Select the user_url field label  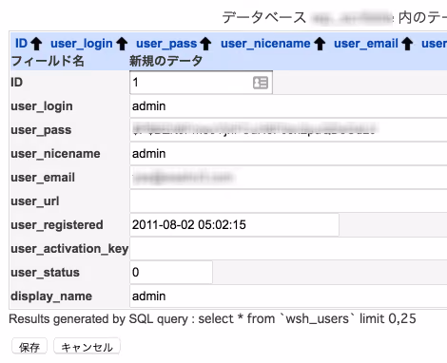click(x=35, y=201)
